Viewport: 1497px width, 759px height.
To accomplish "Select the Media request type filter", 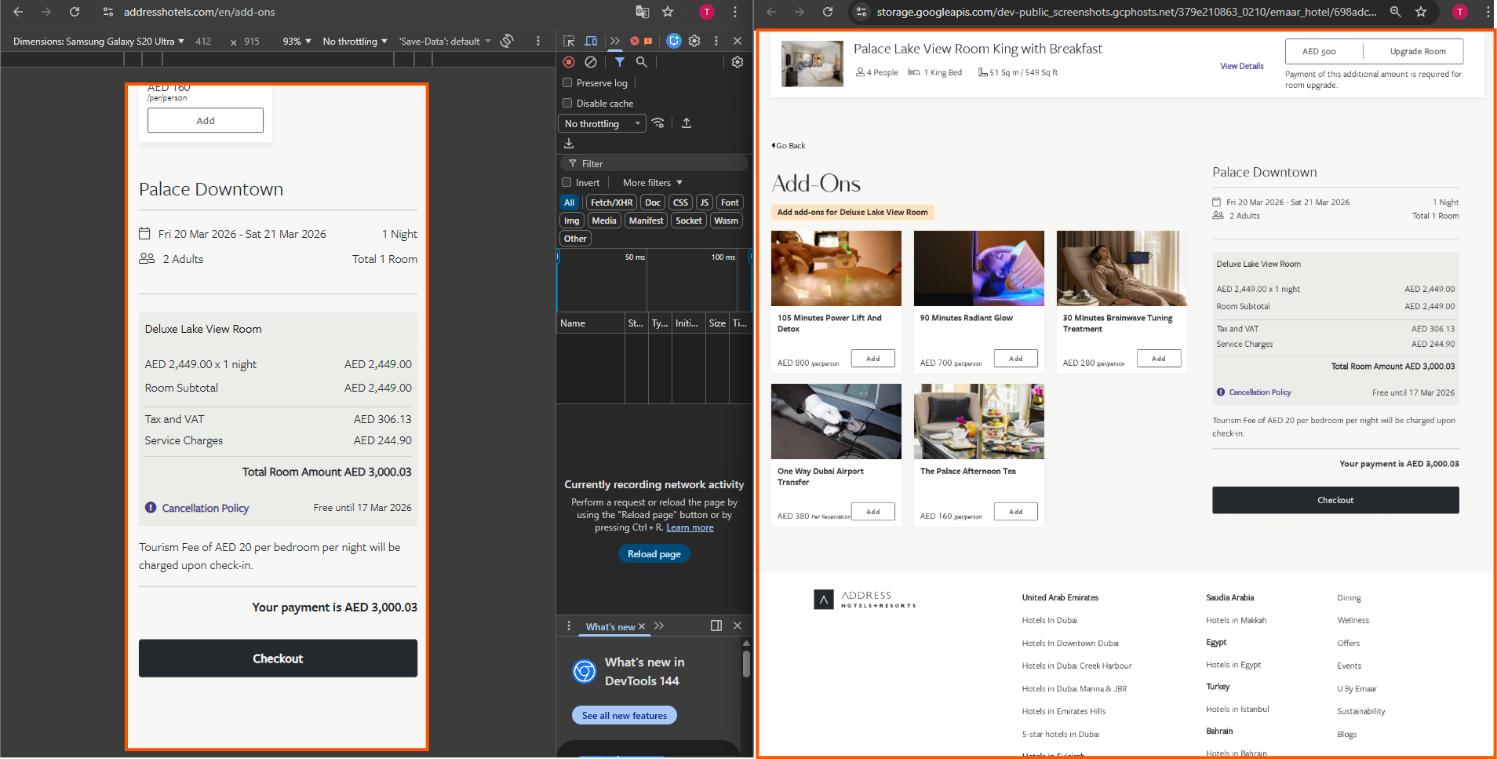I will click(604, 221).
